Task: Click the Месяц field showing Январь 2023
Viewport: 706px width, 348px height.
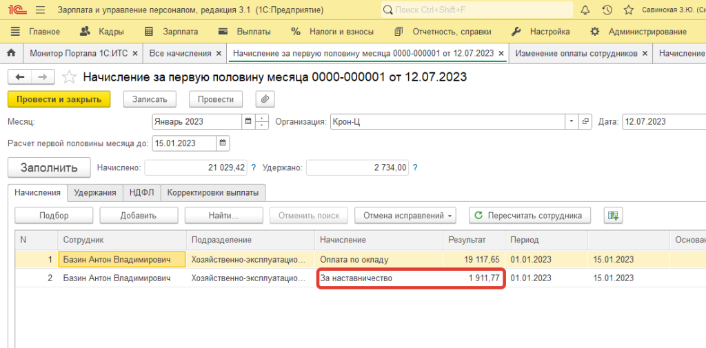Action: click(x=197, y=121)
